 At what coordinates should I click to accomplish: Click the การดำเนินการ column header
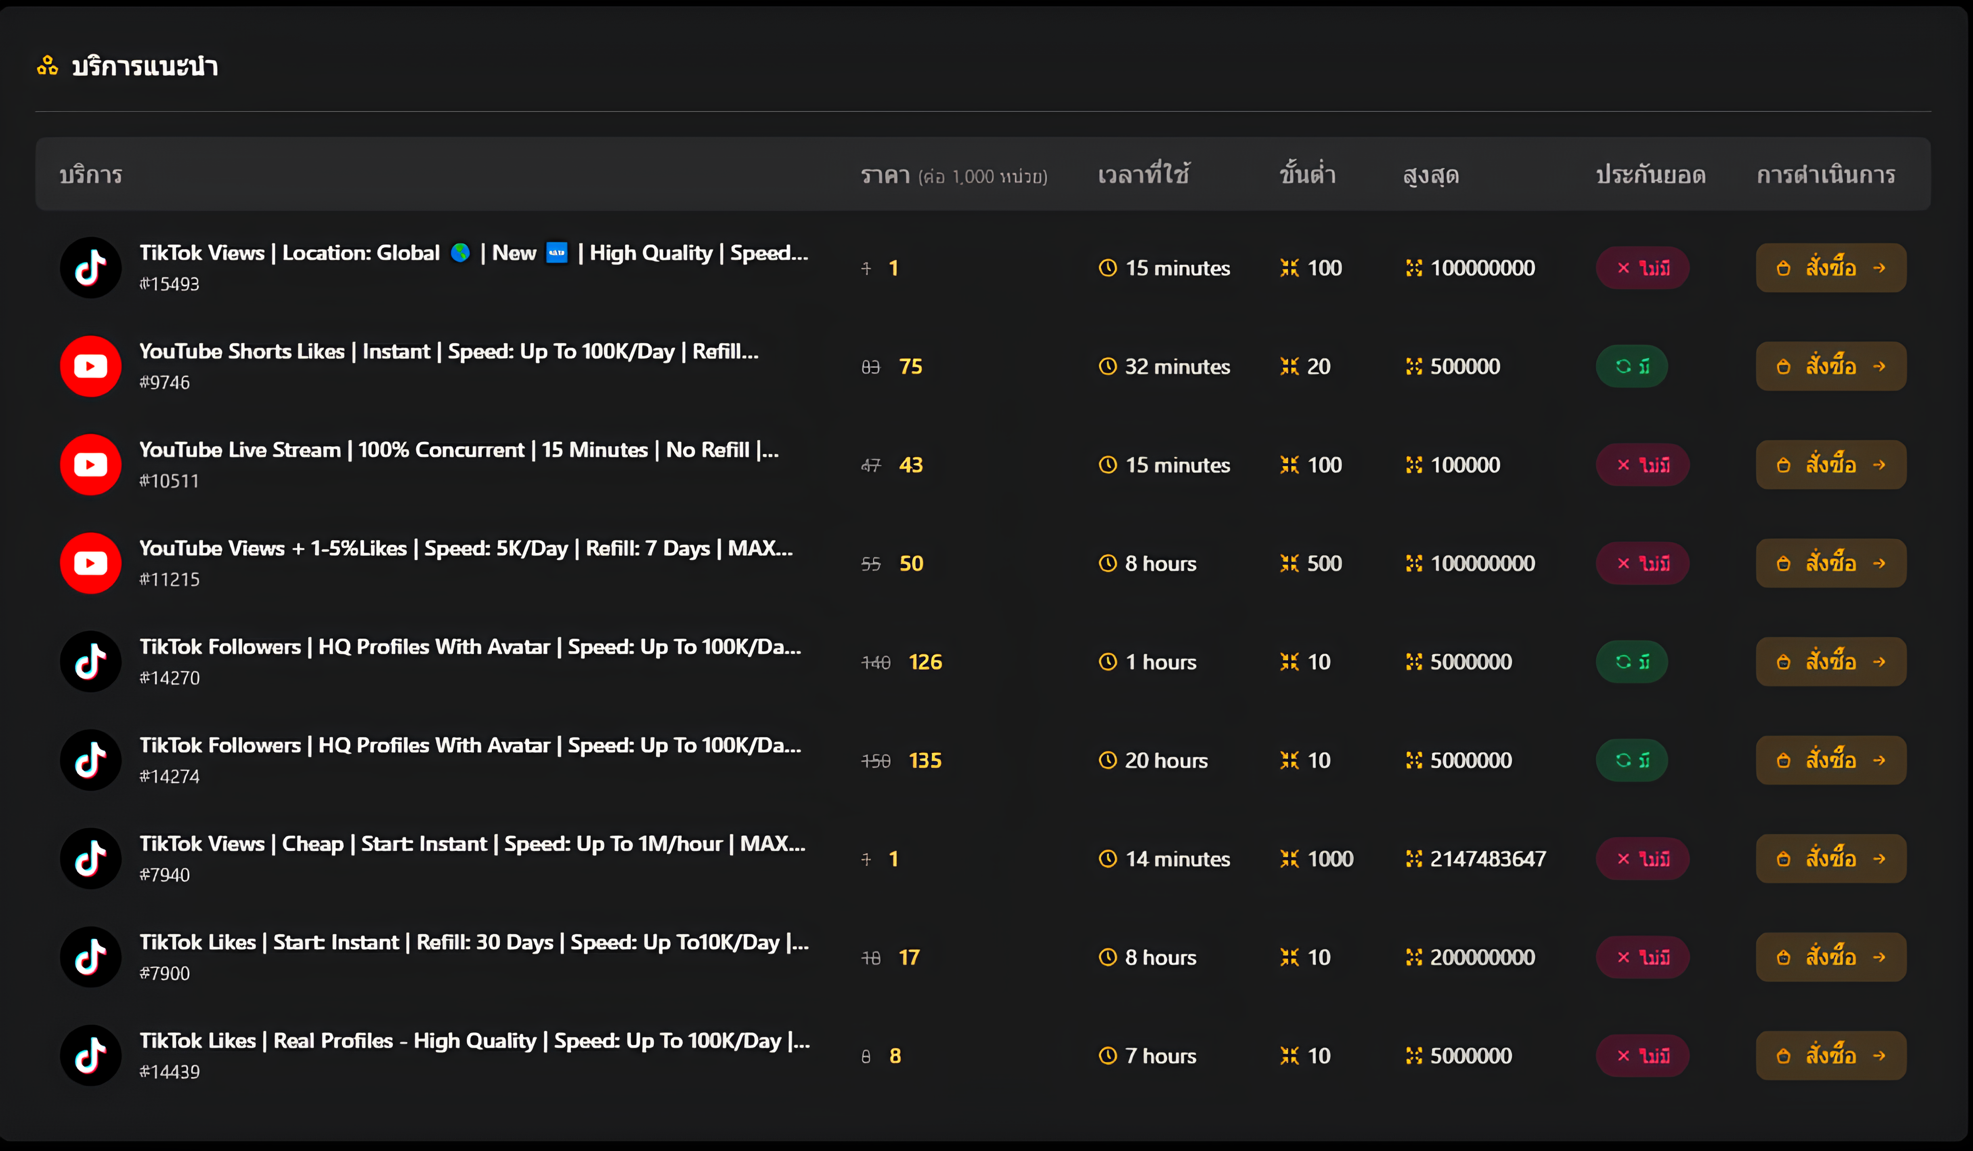(x=1826, y=175)
